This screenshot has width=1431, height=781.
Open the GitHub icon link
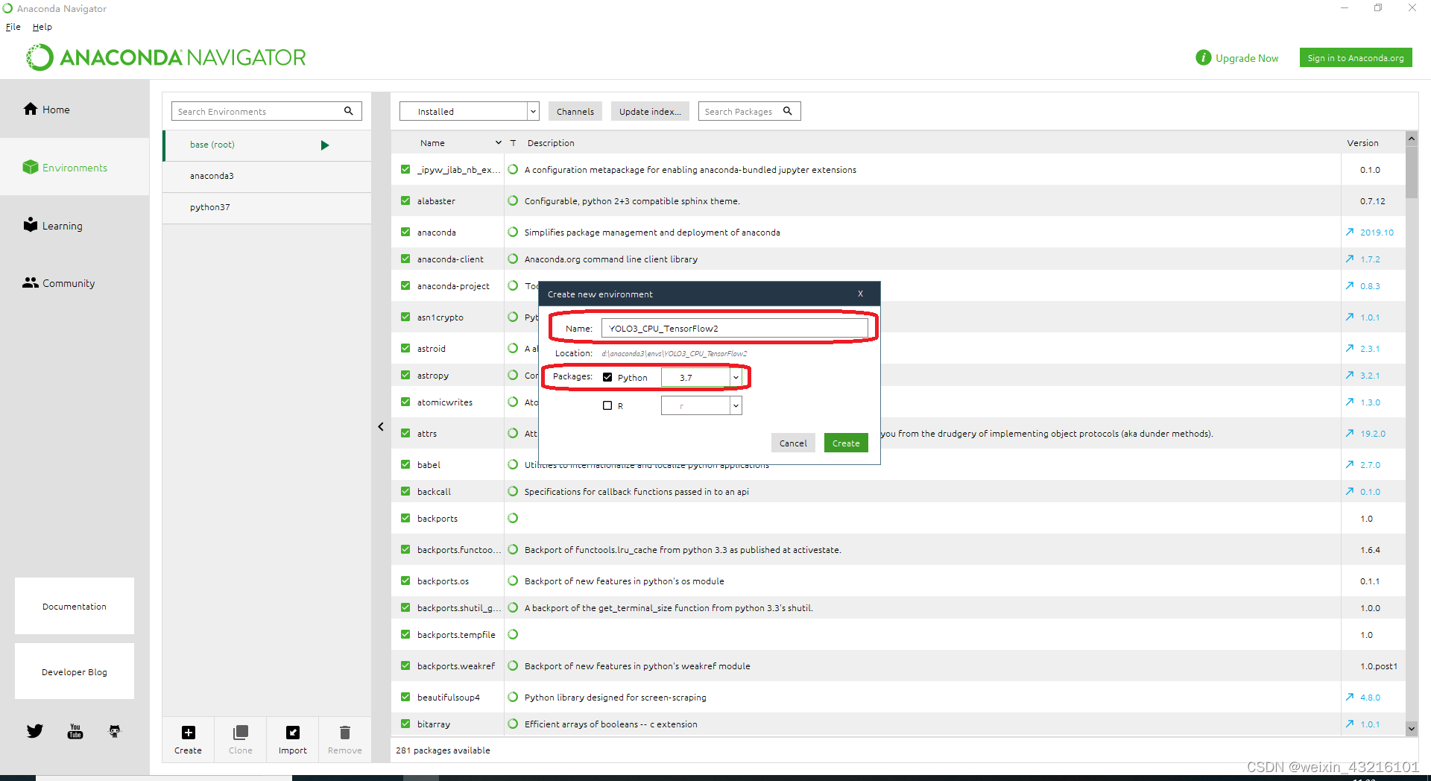coord(115,731)
